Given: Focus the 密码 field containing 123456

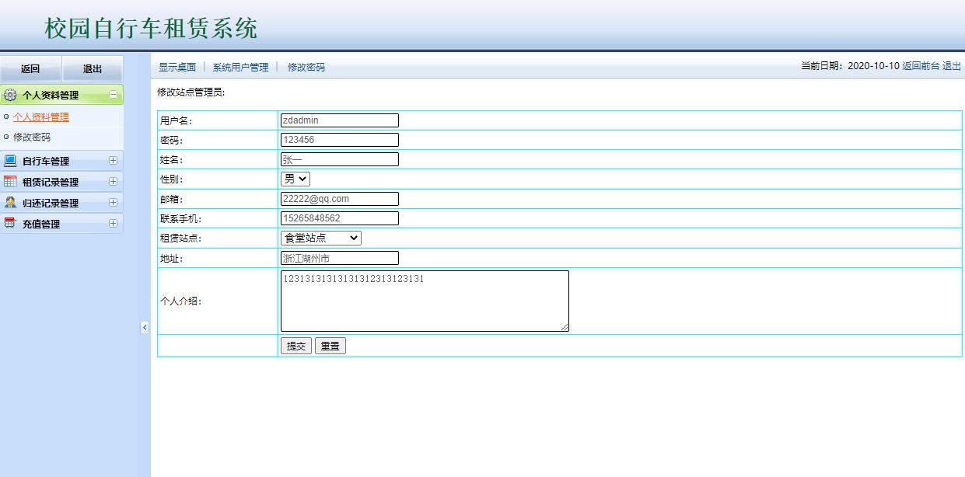Looking at the screenshot, I should point(340,140).
